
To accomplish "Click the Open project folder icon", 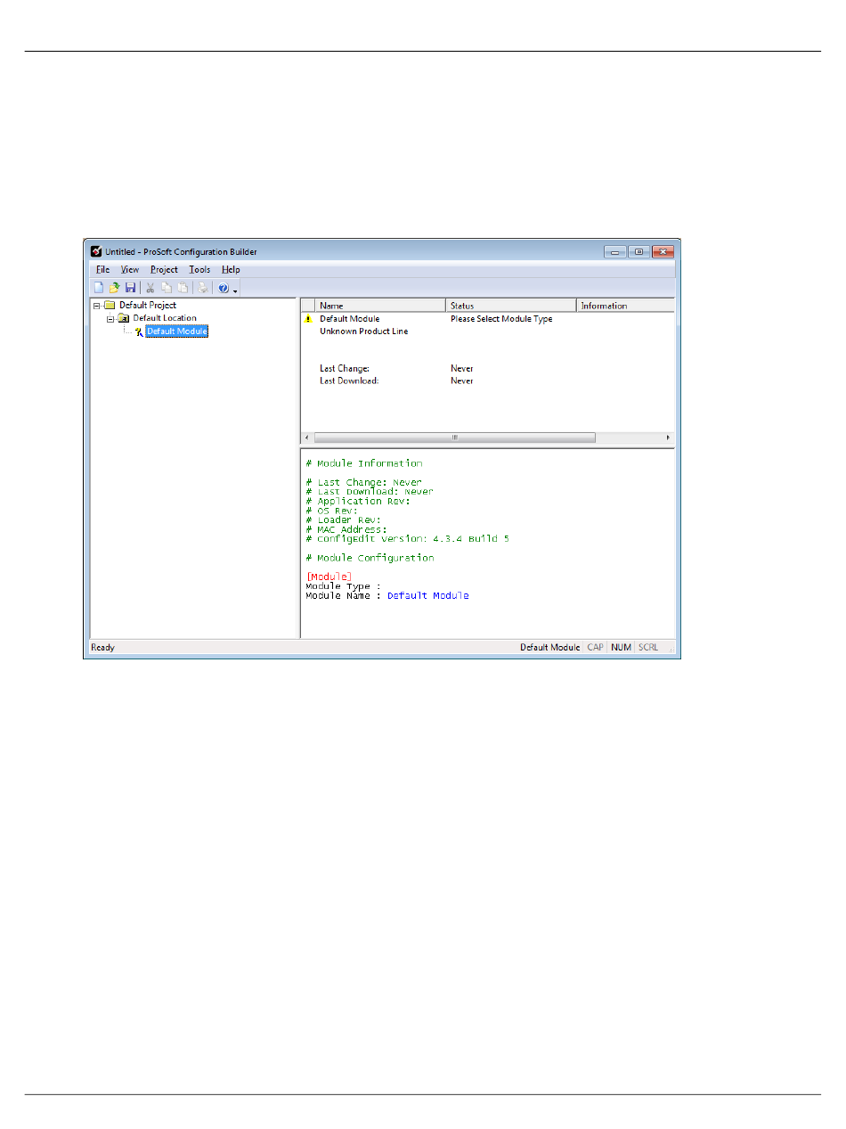I will point(114,288).
